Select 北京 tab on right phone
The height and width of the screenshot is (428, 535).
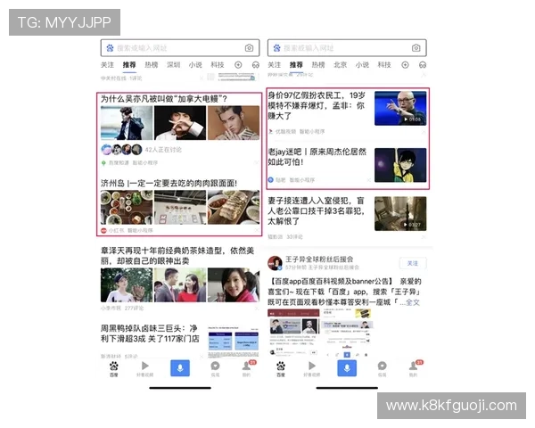pos(341,65)
